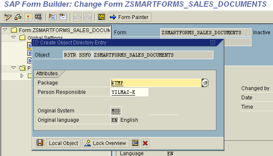
Task: Collapse the Pages folder node
Action: 14,68
